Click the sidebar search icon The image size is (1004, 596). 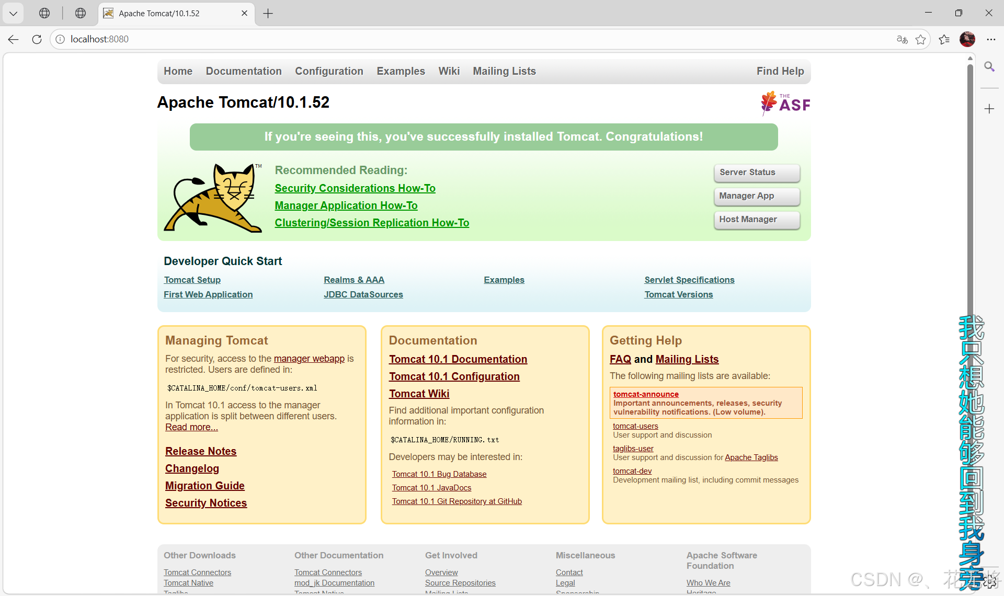pos(989,66)
